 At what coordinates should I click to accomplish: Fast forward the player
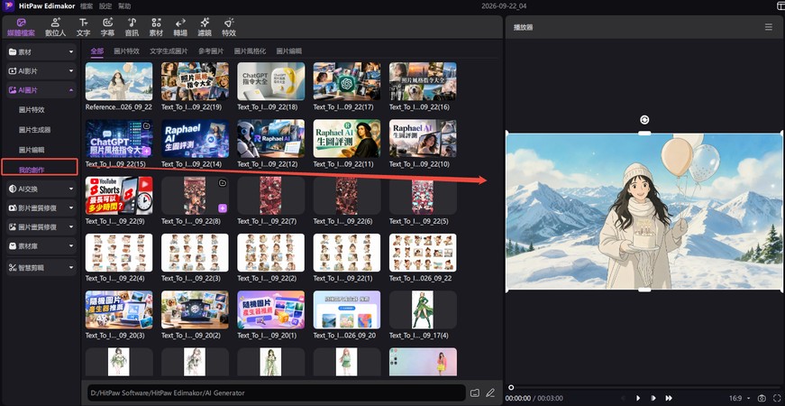(x=669, y=398)
